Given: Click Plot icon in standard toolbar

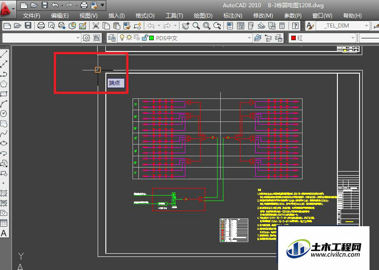Looking at the screenshot, I should [x=41, y=26].
